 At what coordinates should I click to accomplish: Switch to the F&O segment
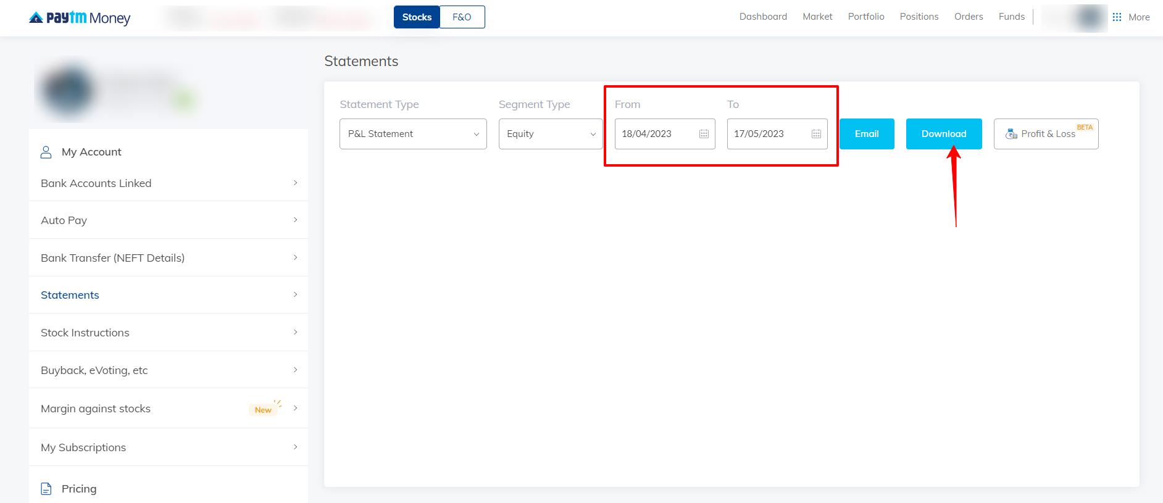pyautogui.click(x=462, y=17)
